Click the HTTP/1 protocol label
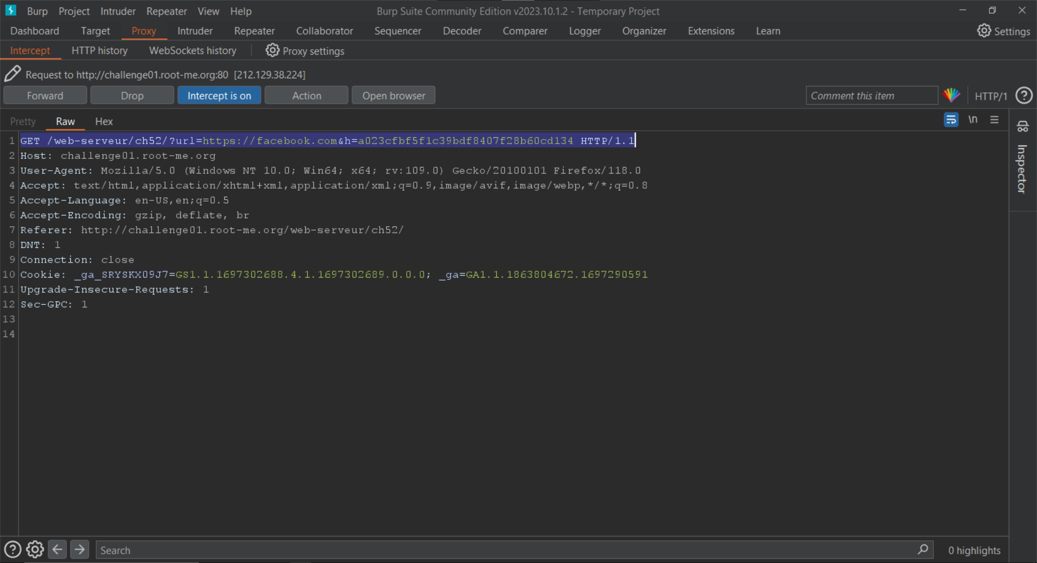Viewport: 1037px width, 563px height. (991, 96)
